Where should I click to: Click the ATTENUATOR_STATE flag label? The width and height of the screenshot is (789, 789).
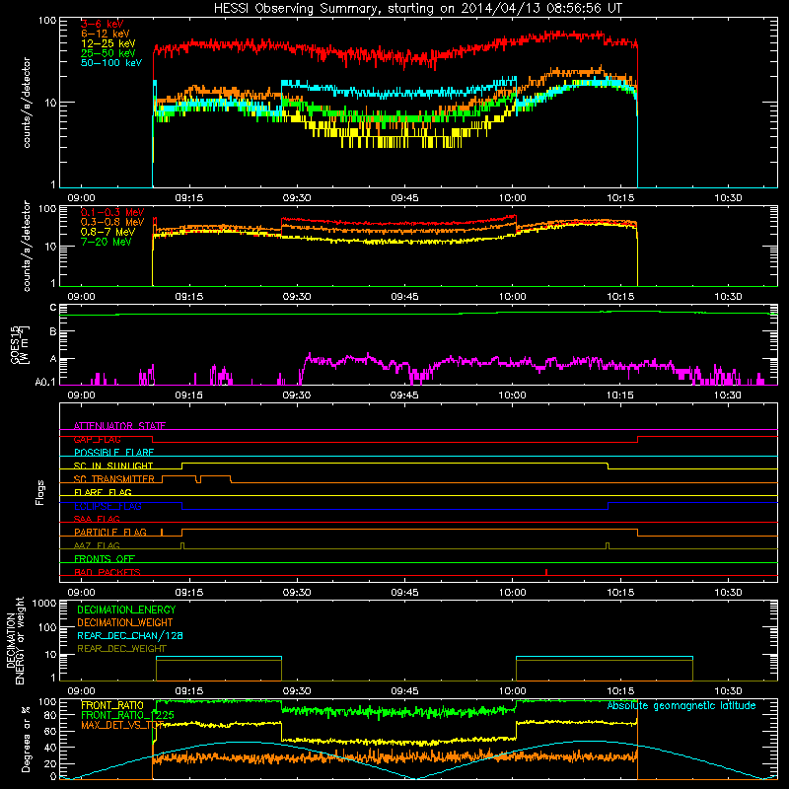[119, 426]
